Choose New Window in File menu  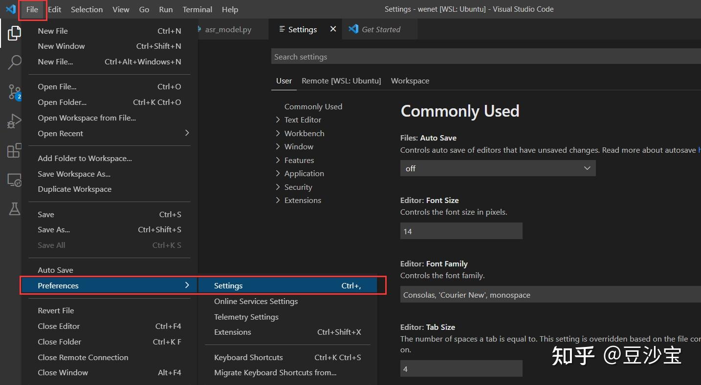pos(110,46)
